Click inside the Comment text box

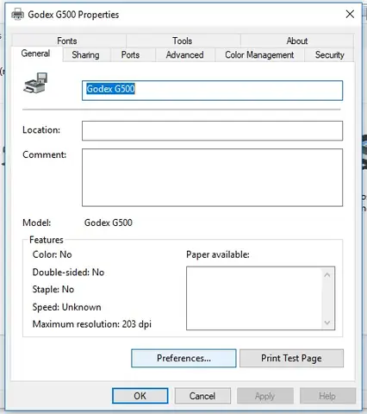coord(212,178)
